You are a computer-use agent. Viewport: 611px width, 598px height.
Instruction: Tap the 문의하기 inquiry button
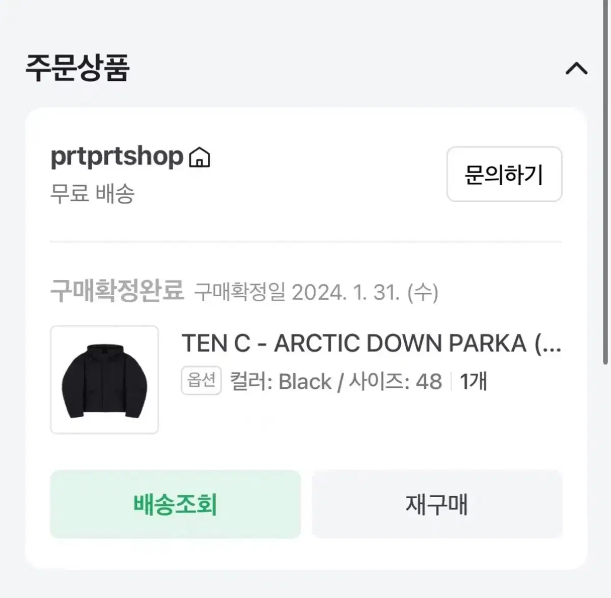(504, 174)
